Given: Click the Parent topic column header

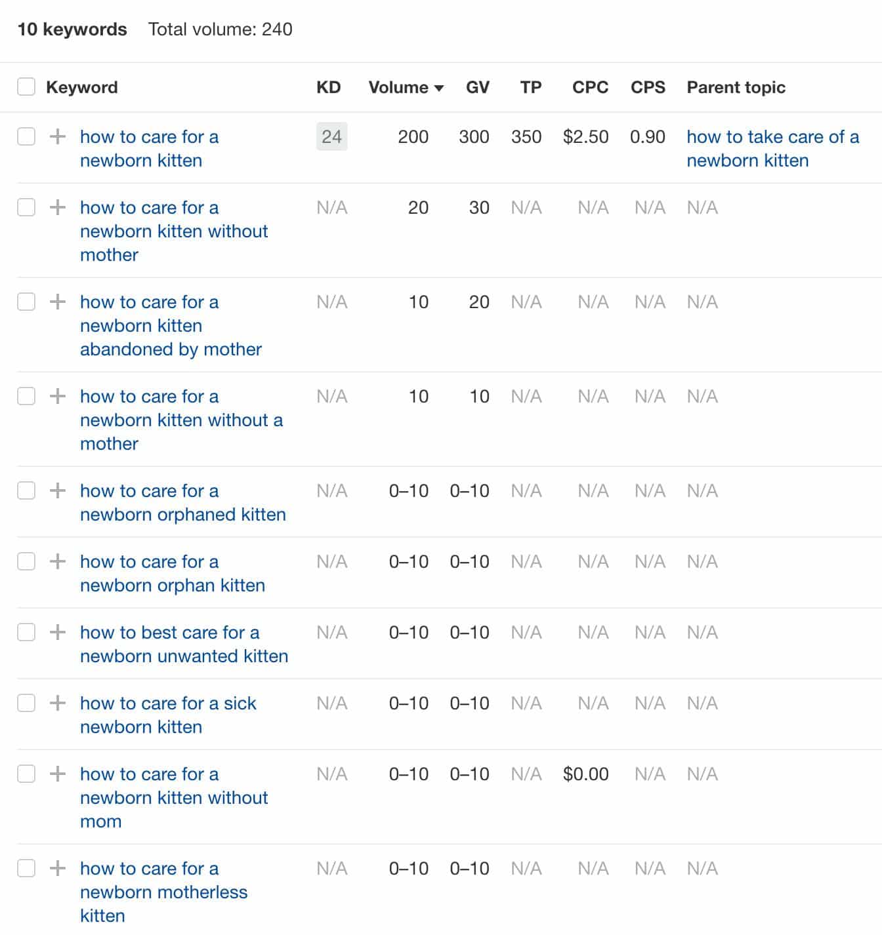Looking at the screenshot, I should [x=736, y=87].
